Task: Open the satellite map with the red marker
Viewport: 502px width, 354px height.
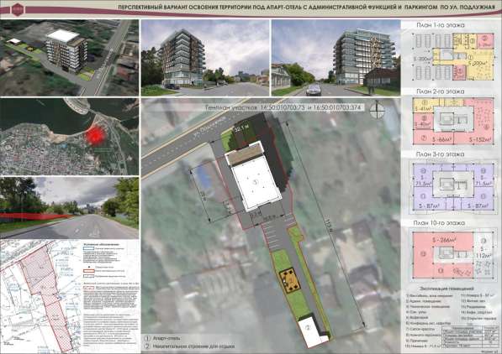Action: pyautogui.click(x=70, y=137)
